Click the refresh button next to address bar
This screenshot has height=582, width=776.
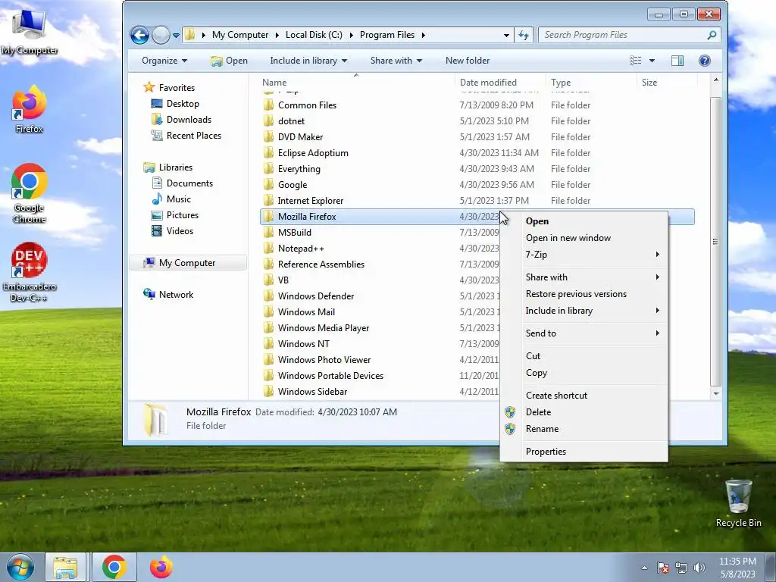[x=524, y=35]
